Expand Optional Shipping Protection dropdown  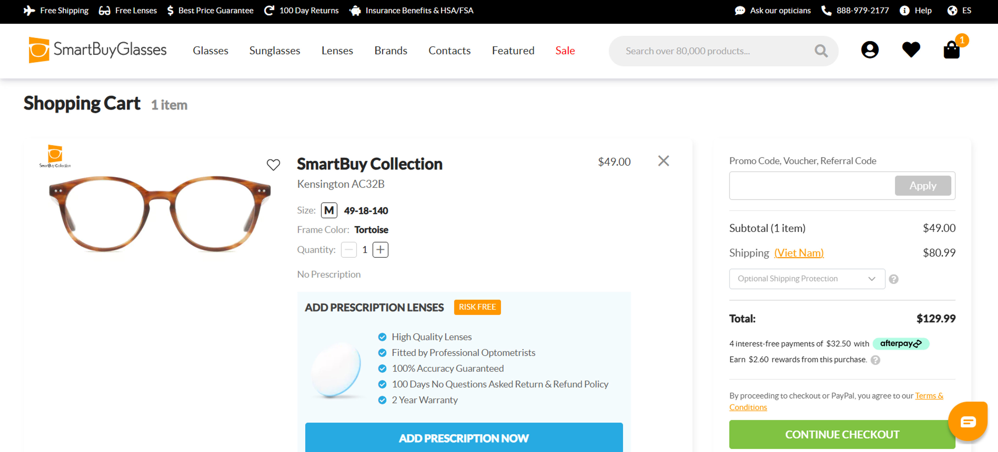pyautogui.click(x=807, y=279)
